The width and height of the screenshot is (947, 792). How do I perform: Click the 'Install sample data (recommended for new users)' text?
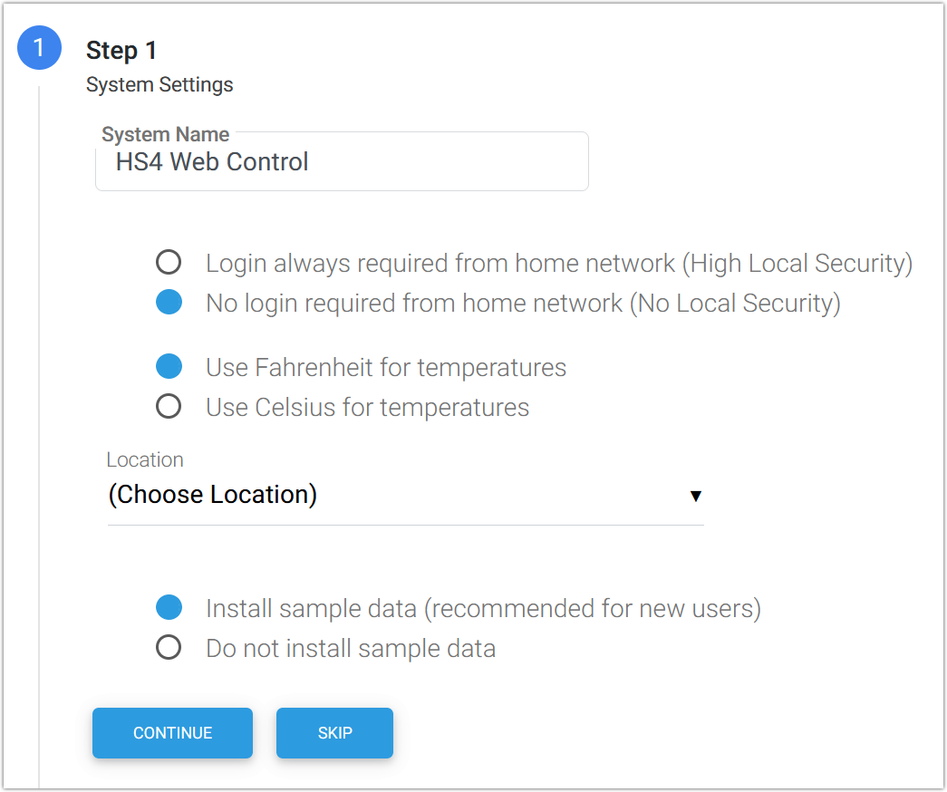[x=483, y=608]
